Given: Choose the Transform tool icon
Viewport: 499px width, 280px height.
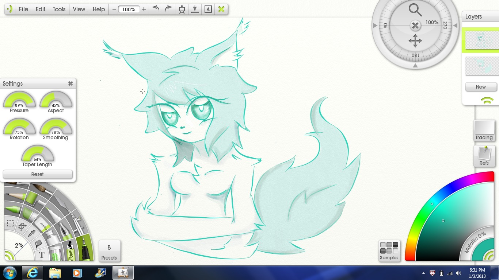Looking at the screenshot, I should pyautogui.click(x=22, y=227).
